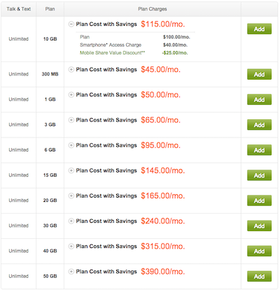This screenshot has height=294, width=280.
Task: Expand the 1 GB plan cost breakdown
Action: 71,95
